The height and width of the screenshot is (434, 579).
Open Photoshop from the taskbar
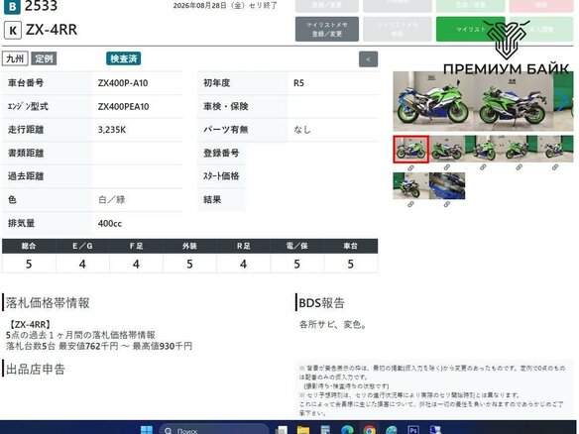coord(413,430)
